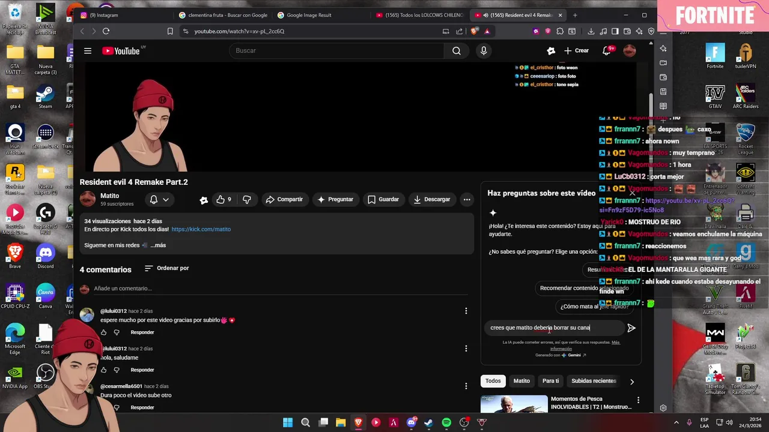Open Discord from the taskbar
The width and height of the screenshot is (769, 432).
tap(412, 423)
